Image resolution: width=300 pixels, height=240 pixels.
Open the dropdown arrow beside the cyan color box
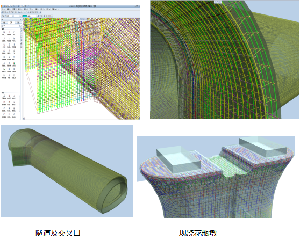point(28,16)
